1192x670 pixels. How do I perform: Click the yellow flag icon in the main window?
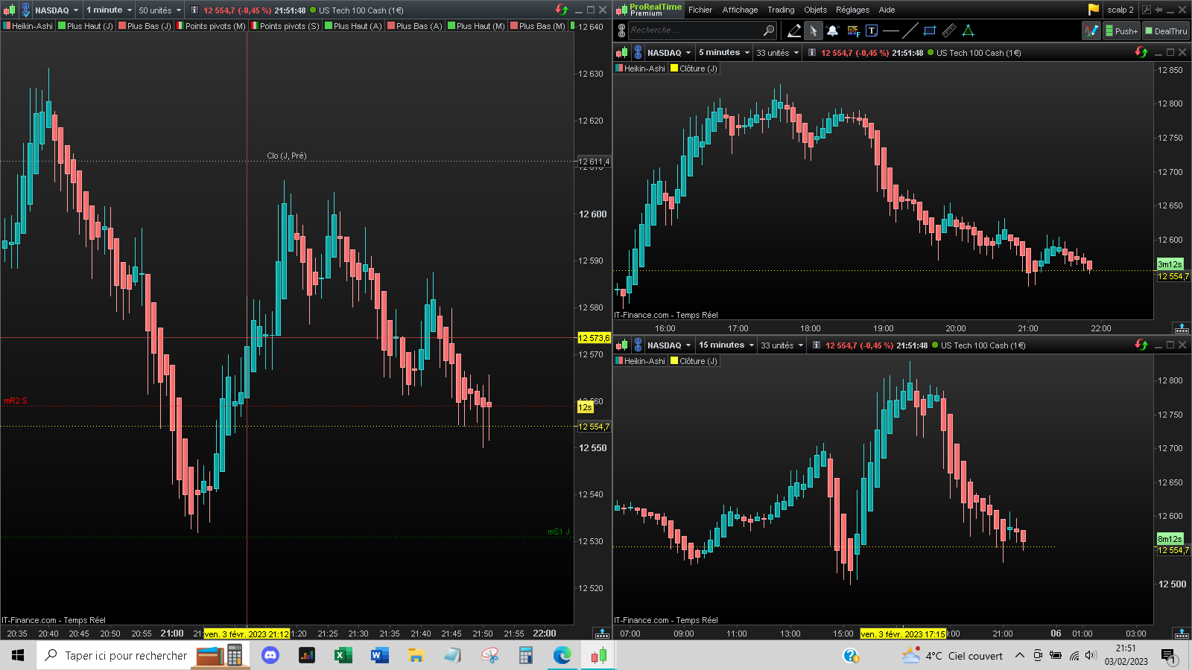(x=1093, y=10)
